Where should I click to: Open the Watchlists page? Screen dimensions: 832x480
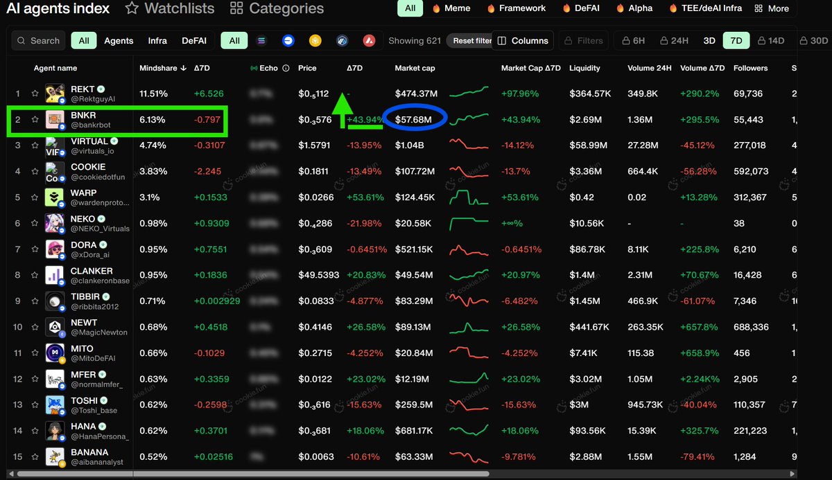[169, 8]
